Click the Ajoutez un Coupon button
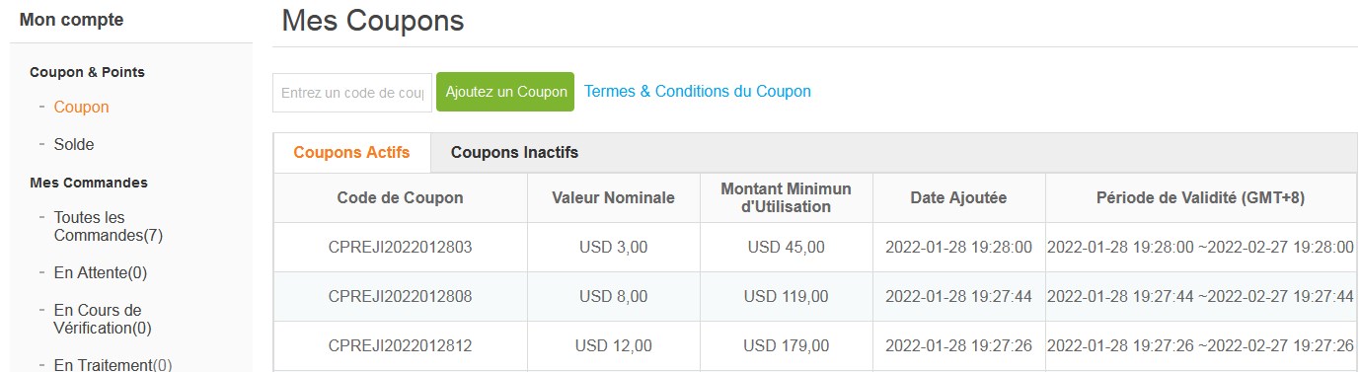 click(505, 92)
